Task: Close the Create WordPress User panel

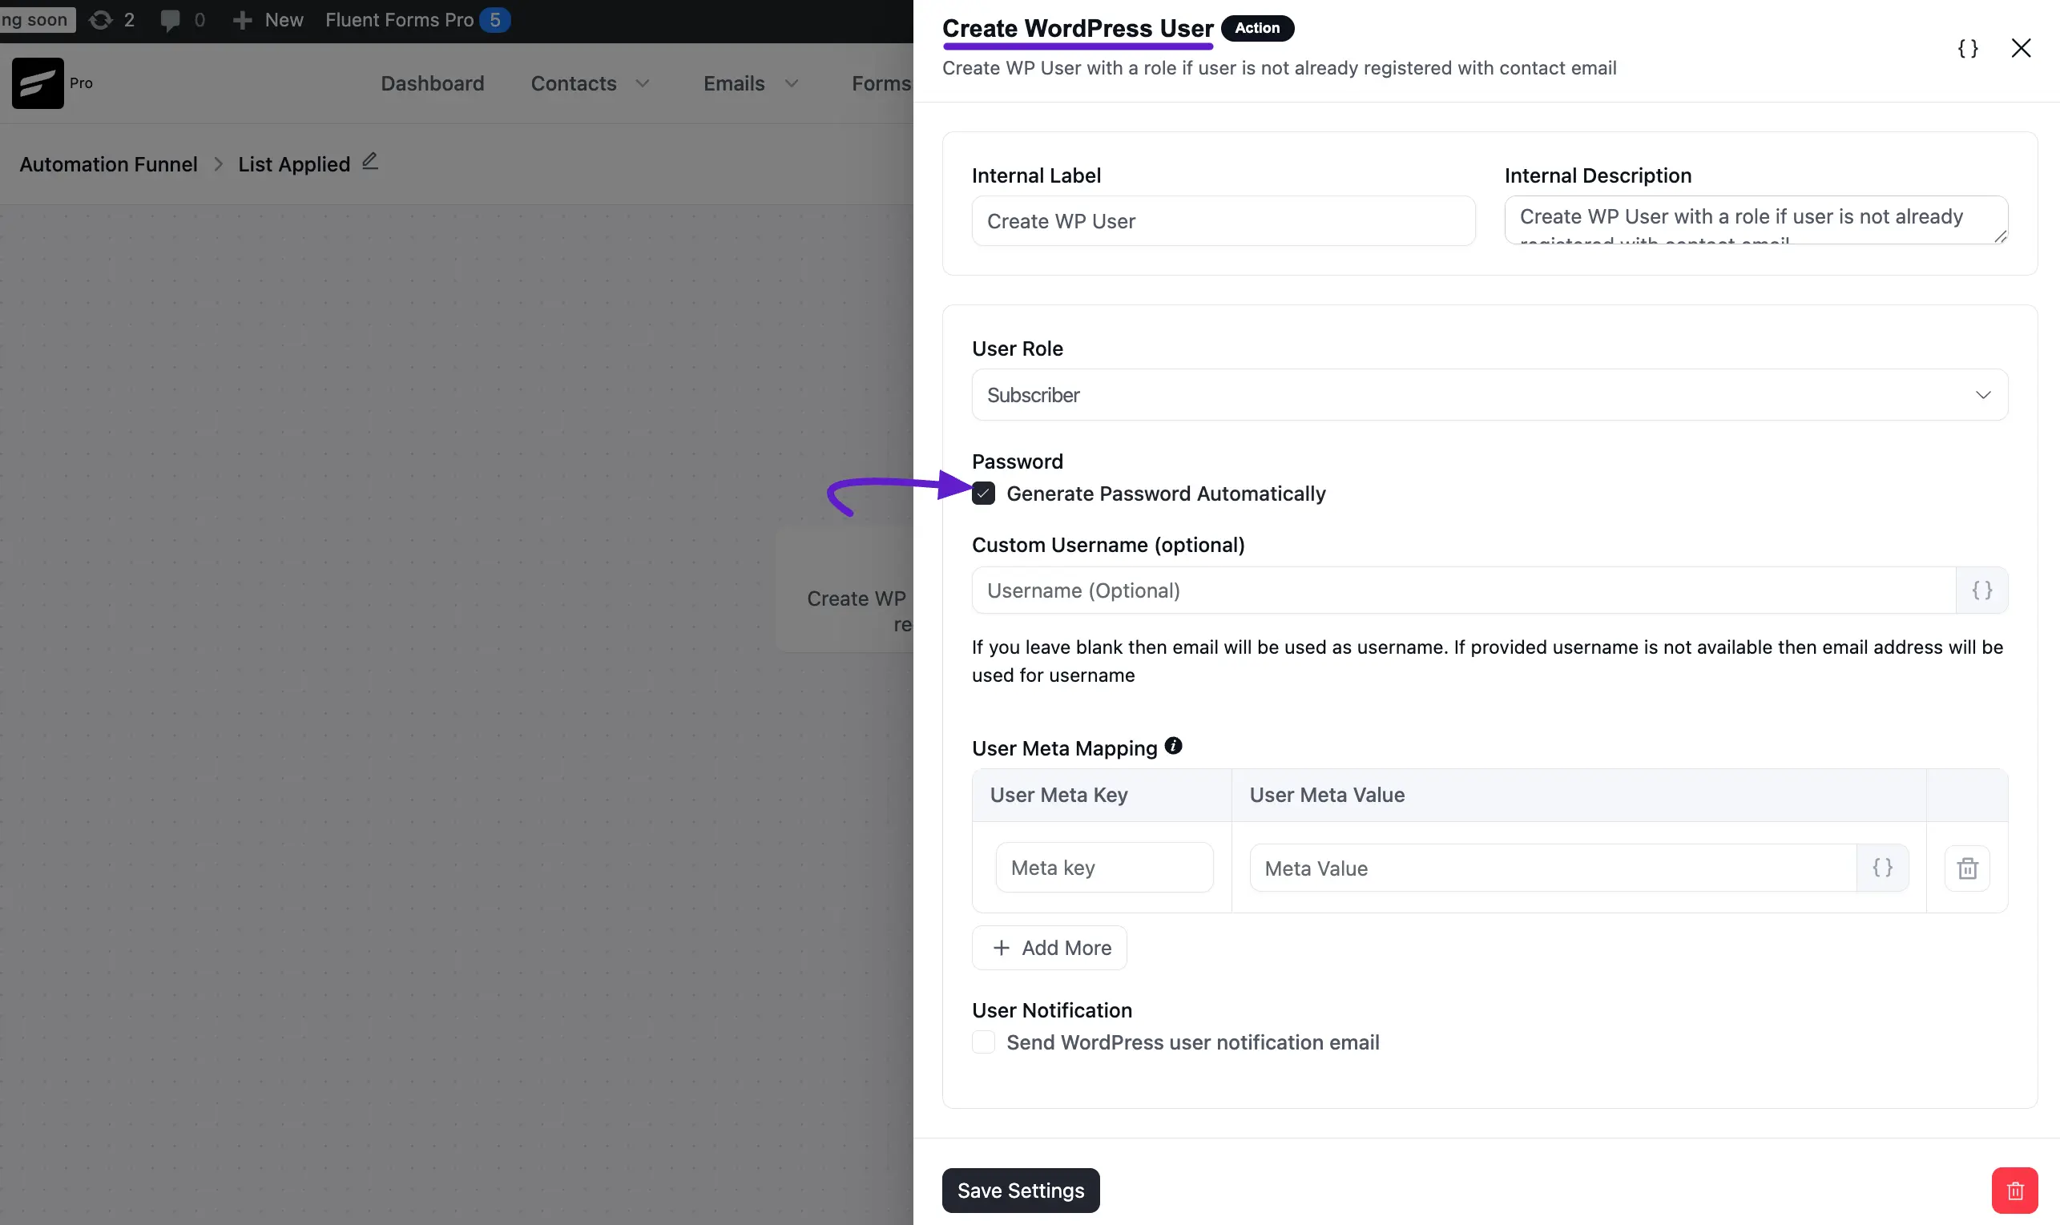Action: click(x=2021, y=48)
